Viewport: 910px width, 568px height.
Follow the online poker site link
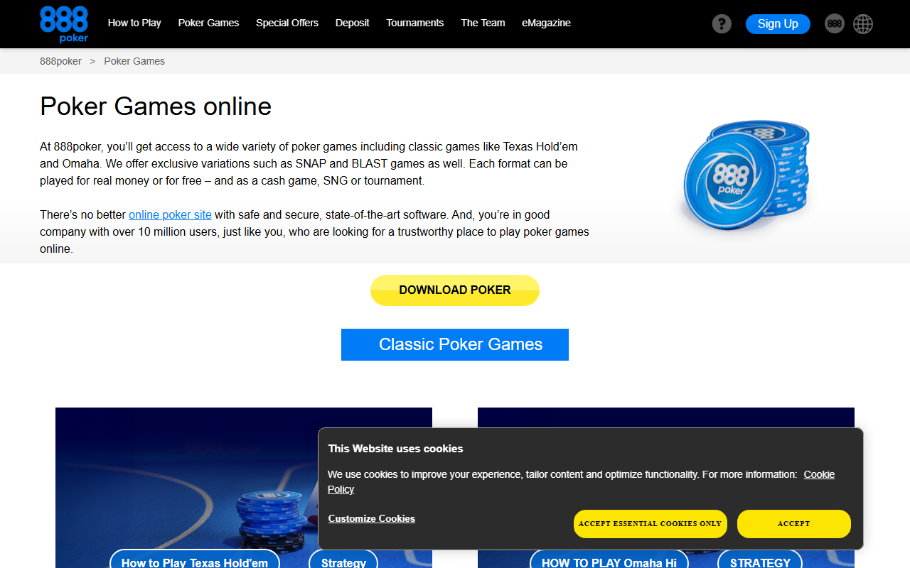[x=170, y=214]
